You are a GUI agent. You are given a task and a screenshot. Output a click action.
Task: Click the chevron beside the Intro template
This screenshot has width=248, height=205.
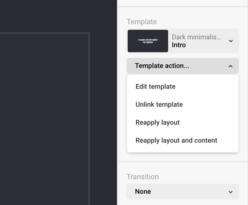click(x=231, y=41)
